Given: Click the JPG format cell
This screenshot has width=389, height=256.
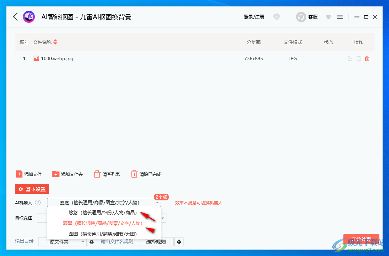Looking at the screenshot, I should point(293,58).
